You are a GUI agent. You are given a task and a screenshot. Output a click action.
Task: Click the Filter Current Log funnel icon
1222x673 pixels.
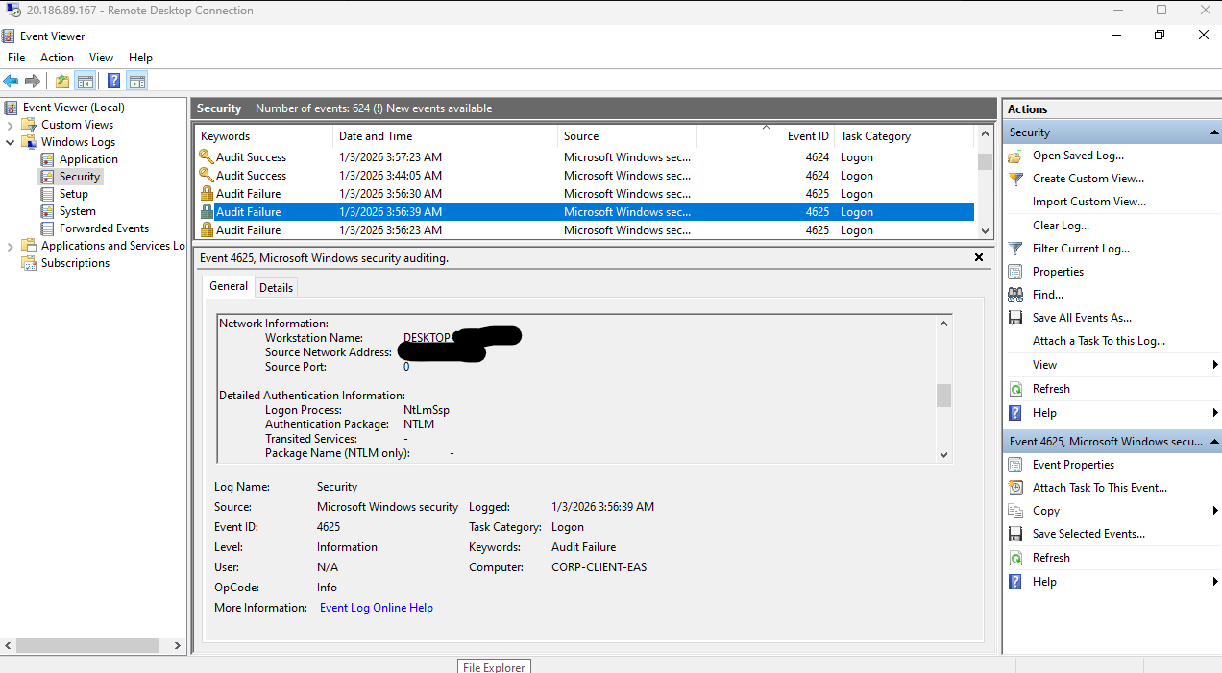point(1015,249)
